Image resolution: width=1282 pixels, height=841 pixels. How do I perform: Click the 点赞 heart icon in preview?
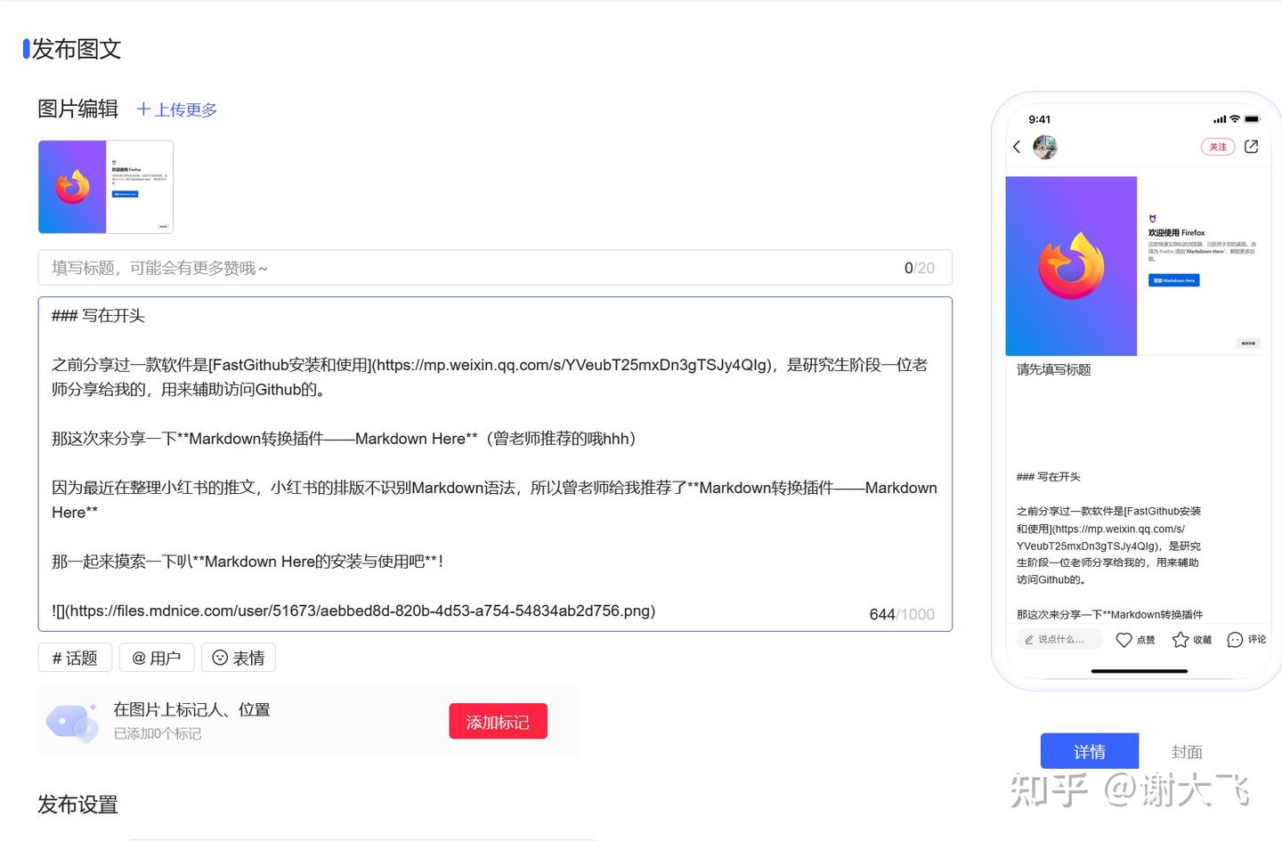1124,639
